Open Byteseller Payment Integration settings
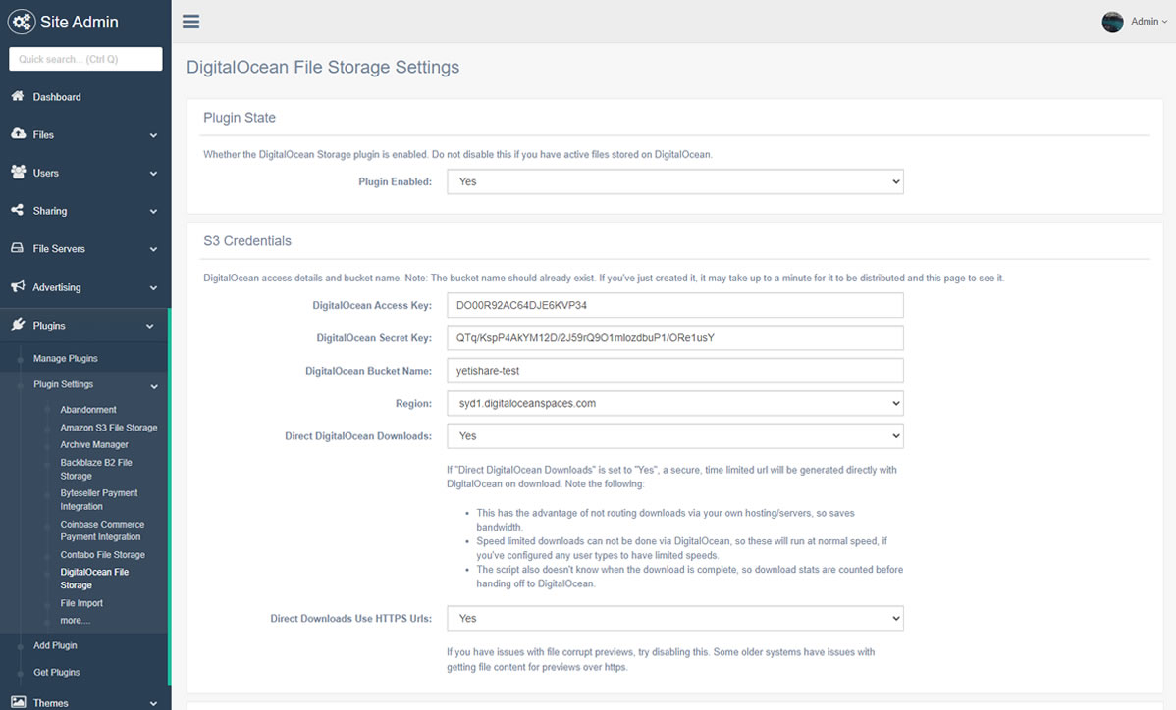1176x710 pixels. [99, 500]
